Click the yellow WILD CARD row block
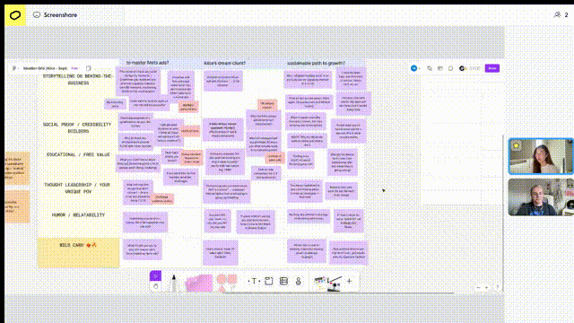Screen dimensions: 574x323 click(78, 252)
